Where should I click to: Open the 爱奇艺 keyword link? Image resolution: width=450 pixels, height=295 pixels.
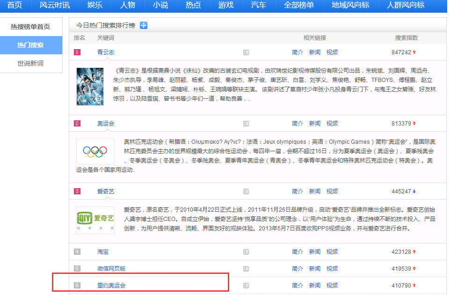pos(106,192)
